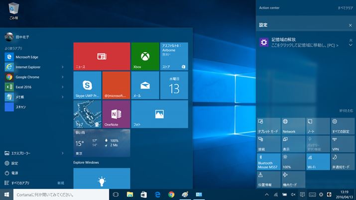Open the フォト photos tile
Viewport: 356px width, 200px height.
[x=159, y=114]
